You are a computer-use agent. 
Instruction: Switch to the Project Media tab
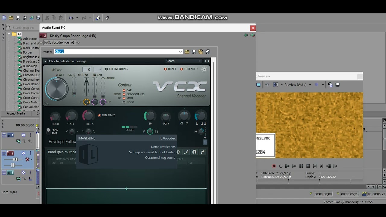(16, 113)
